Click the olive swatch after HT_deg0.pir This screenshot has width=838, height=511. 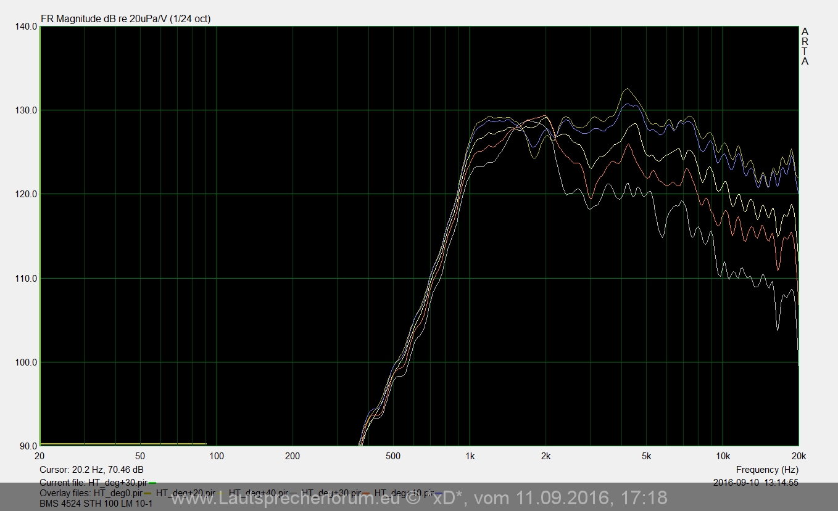[147, 494]
